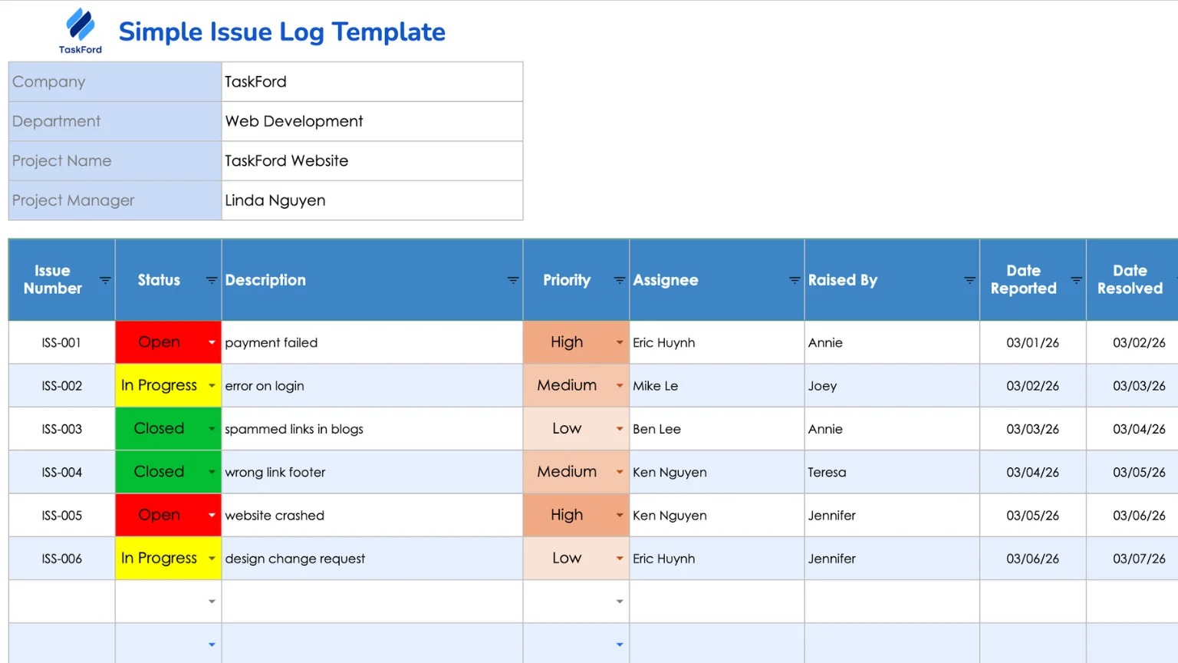
Task: Open the Issue Number column filter
Action: pyautogui.click(x=105, y=281)
